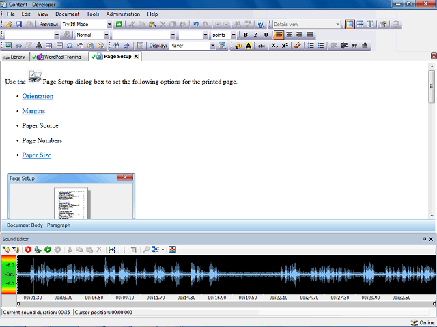The image size is (437, 327).
Task: Click the Open folder icon
Action: pyautogui.click(x=8, y=25)
